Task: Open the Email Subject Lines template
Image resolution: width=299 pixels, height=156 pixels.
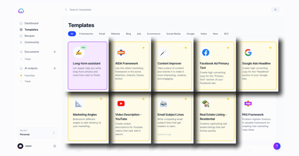Action: coord(172,117)
